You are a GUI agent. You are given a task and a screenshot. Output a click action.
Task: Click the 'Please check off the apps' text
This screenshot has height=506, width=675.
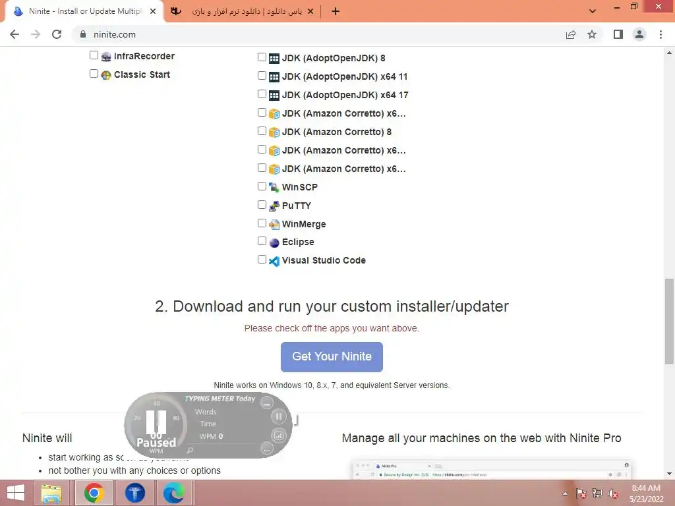332,328
